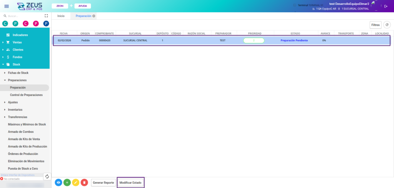Click the green plus add button

coord(67,183)
